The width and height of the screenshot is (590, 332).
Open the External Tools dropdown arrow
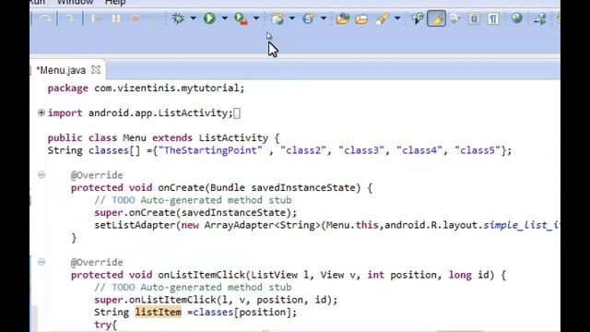coord(256,18)
